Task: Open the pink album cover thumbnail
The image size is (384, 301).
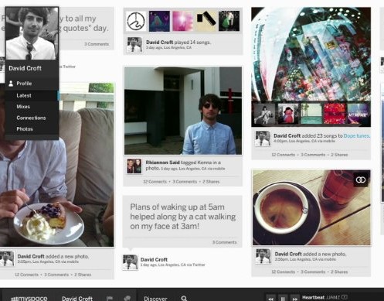Action: coord(182,21)
